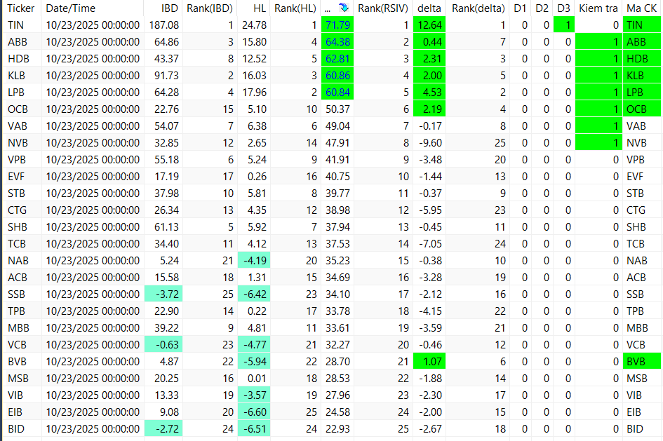Select the STB ticker in first column
This screenshot has height=441, width=663.
17,194
